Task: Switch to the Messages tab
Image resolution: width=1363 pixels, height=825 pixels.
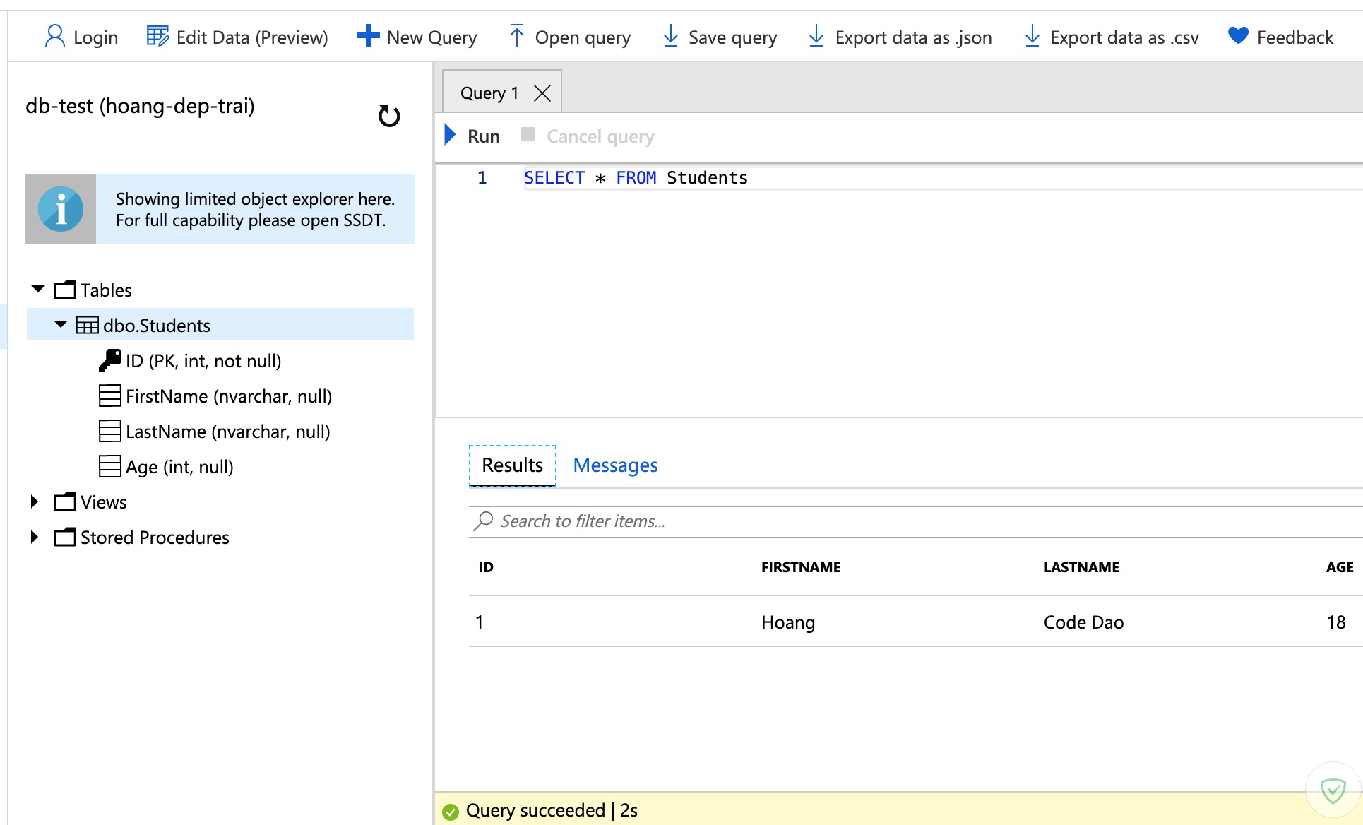Action: (x=615, y=465)
